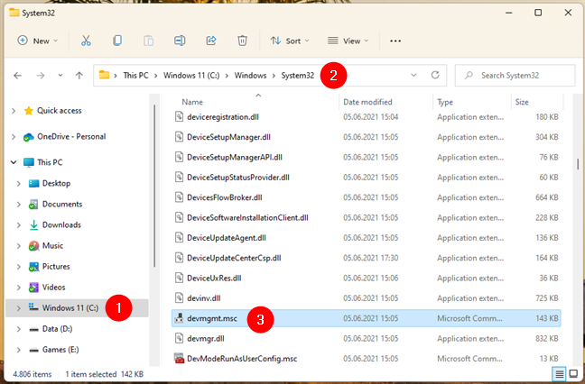Open the New item button
The height and width of the screenshot is (384, 585).
[38, 41]
